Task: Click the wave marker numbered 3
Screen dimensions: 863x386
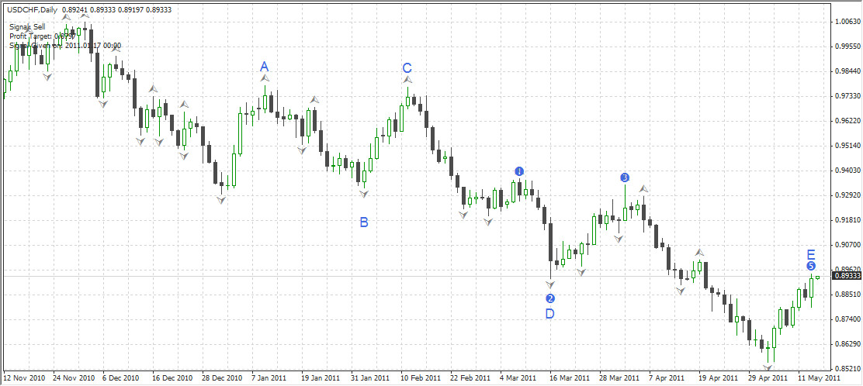Action: tap(625, 177)
